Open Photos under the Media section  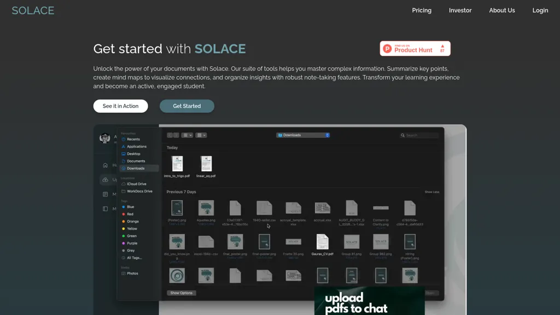132,272
